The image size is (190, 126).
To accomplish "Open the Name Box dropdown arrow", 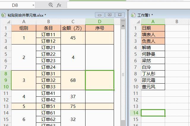I will pyautogui.click(x=33, y=5).
